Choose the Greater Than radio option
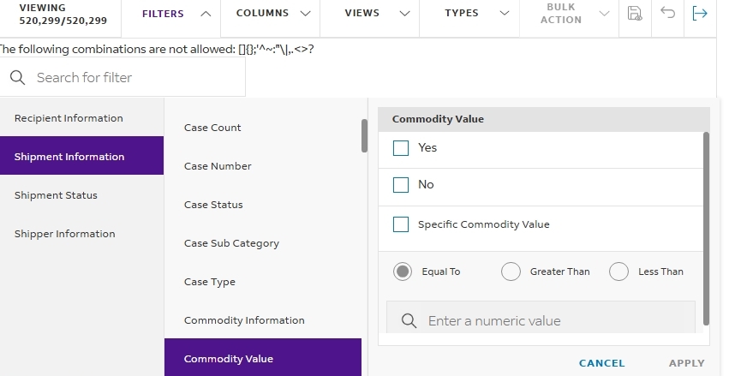Viewport: 729px width, 376px height. (x=511, y=272)
